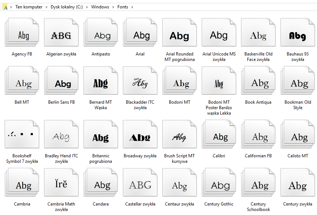Click the "Broadway zwykła" name label

pyautogui.click(x=140, y=156)
